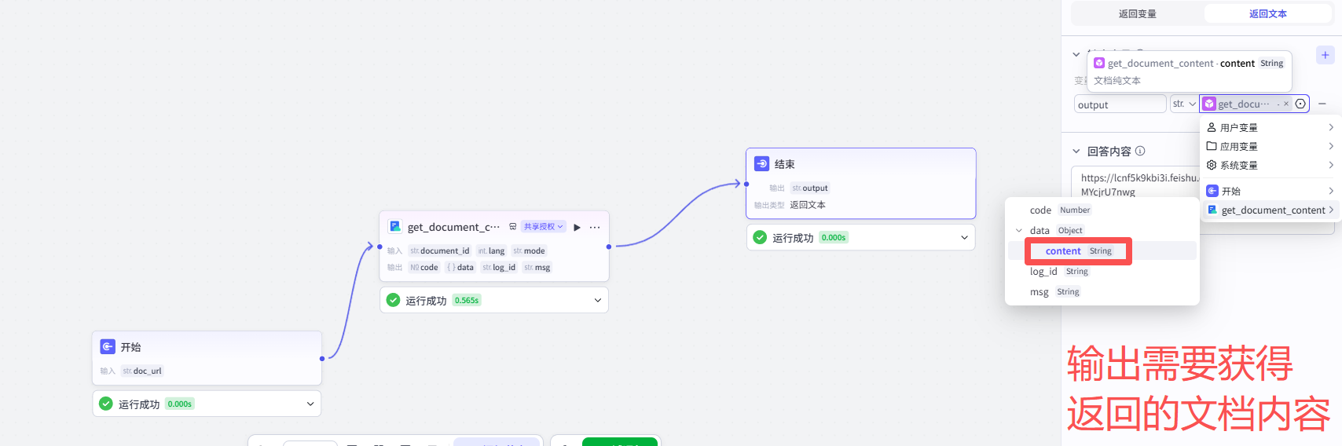This screenshot has width=1342, height=446.
Task: Expand the get_document_content run result
Action: tap(598, 300)
